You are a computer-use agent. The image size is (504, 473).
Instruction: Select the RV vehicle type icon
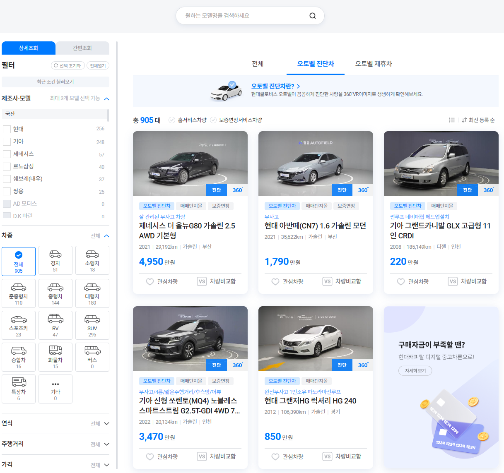pyautogui.click(x=55, y=325)
